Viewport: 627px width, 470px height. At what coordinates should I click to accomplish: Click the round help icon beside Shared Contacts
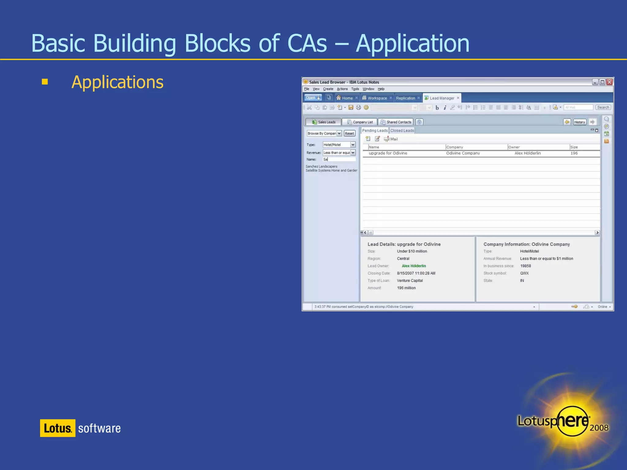tap(419, 122)
